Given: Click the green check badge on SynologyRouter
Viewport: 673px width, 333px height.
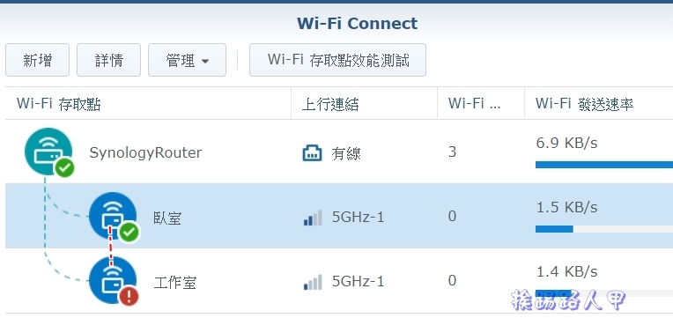Looking at the screenshot, I should point(64,167).
